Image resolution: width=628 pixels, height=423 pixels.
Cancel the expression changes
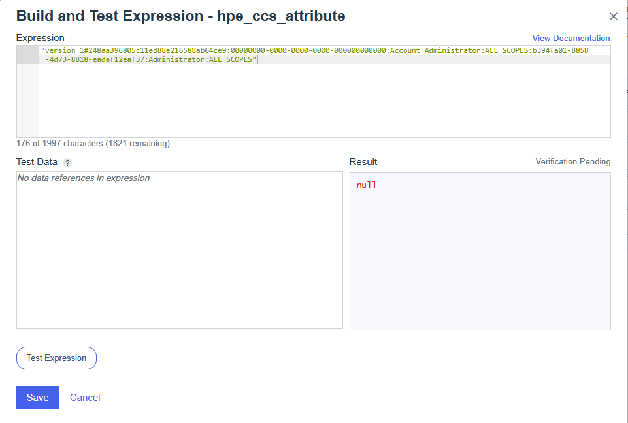(x=85, y=398)
